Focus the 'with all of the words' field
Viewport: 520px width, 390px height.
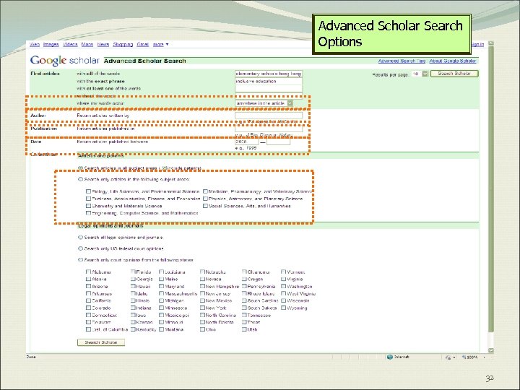click(x=269, y=74)
